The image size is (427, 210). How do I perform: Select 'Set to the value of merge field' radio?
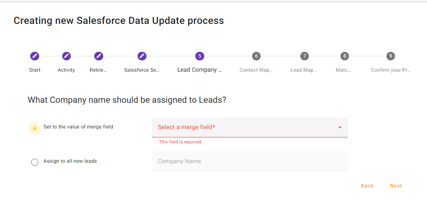point(35,128)
